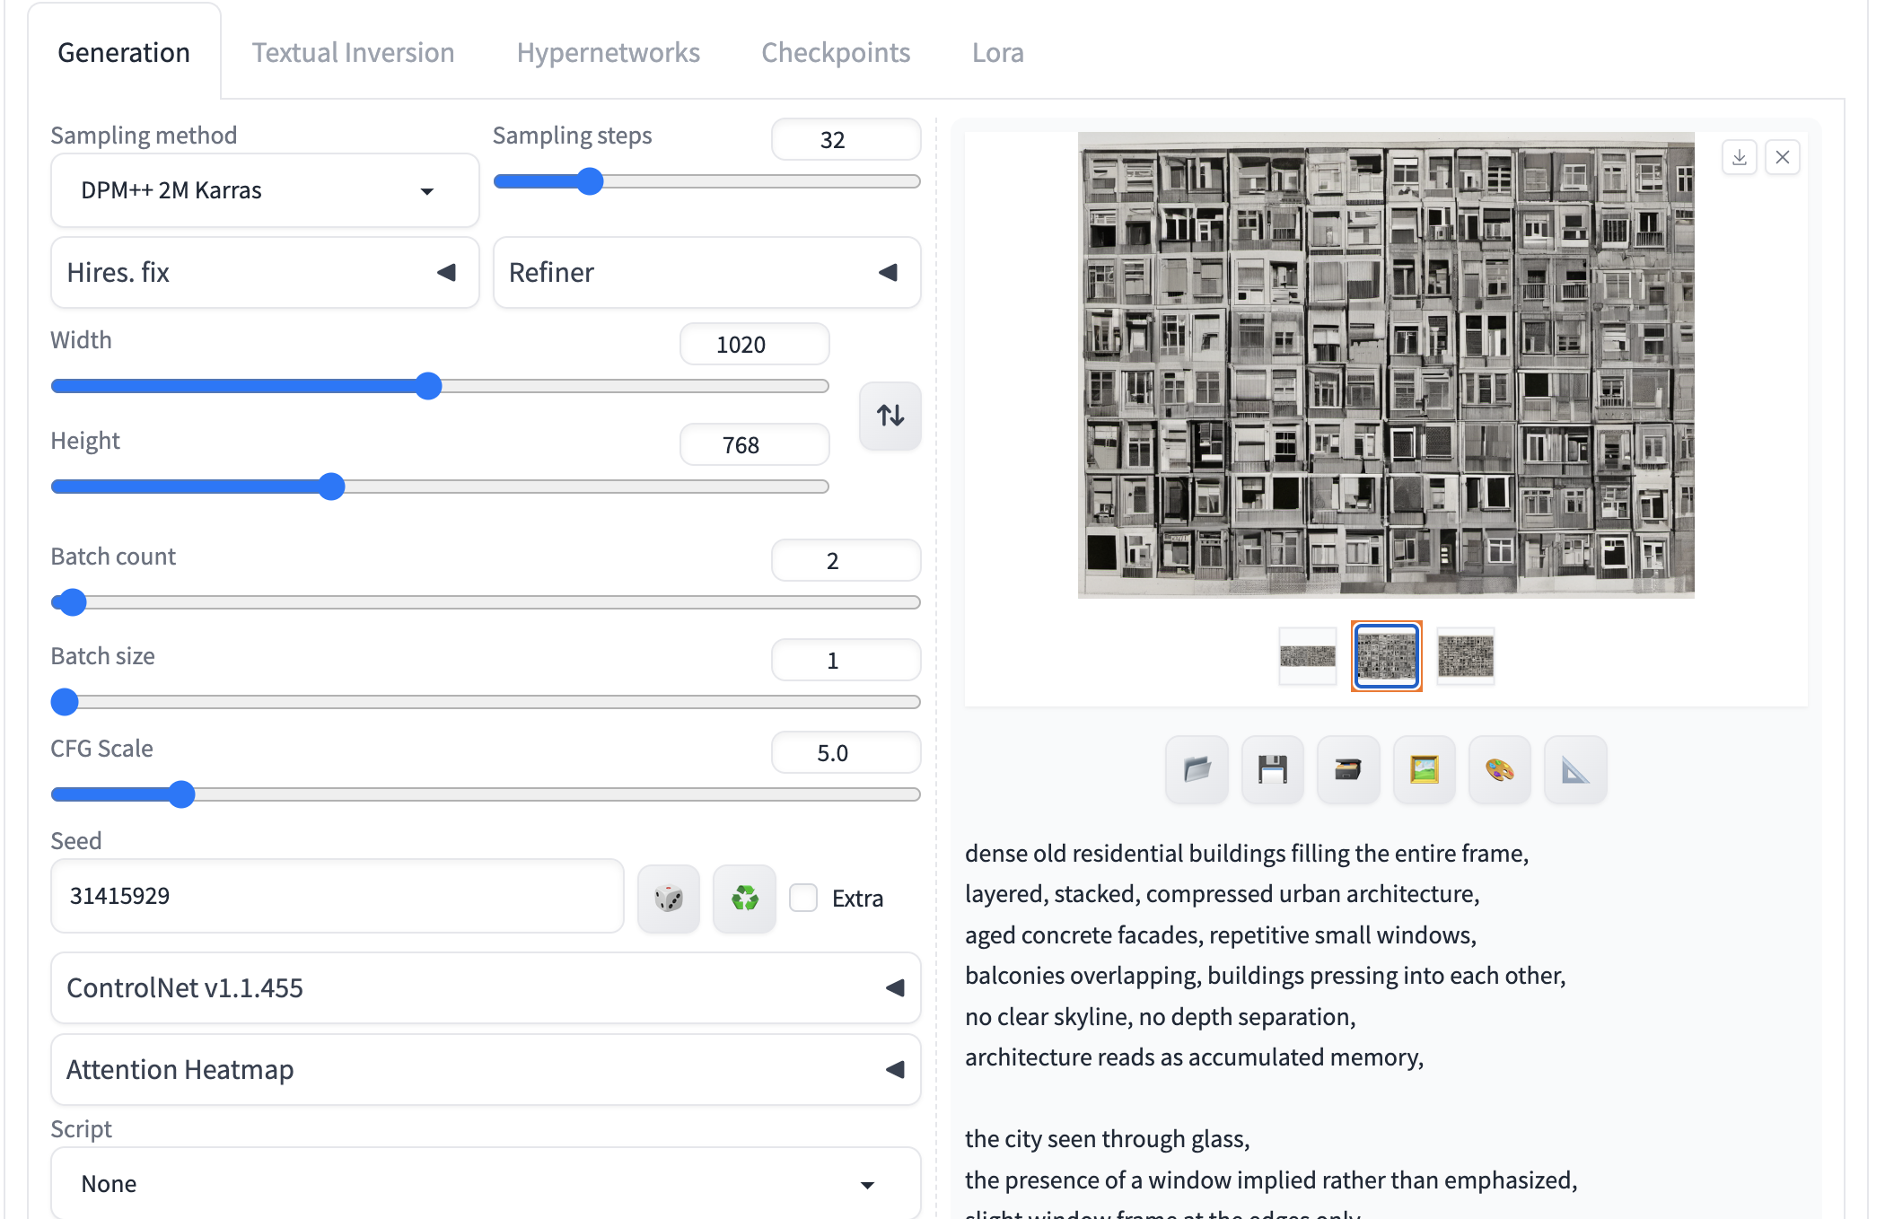This screenshot has height=1219, width=1885.
Task: Expand the Attention Heatmap section
Action: click(x=485, y=1069)
